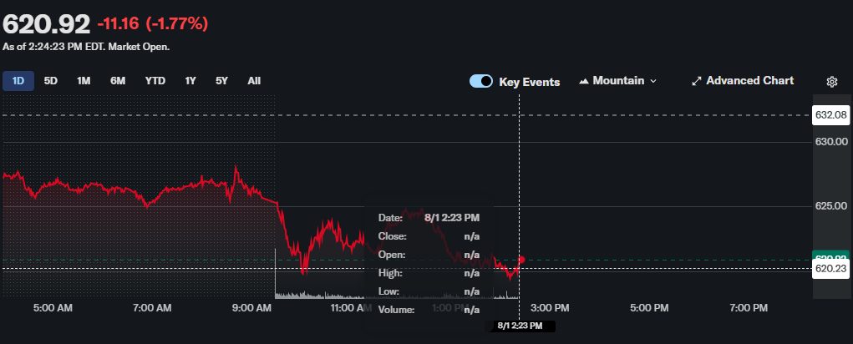Click the 625.00 axis label
The height and width of the screenshot is (344, 853).
[830, 206]
